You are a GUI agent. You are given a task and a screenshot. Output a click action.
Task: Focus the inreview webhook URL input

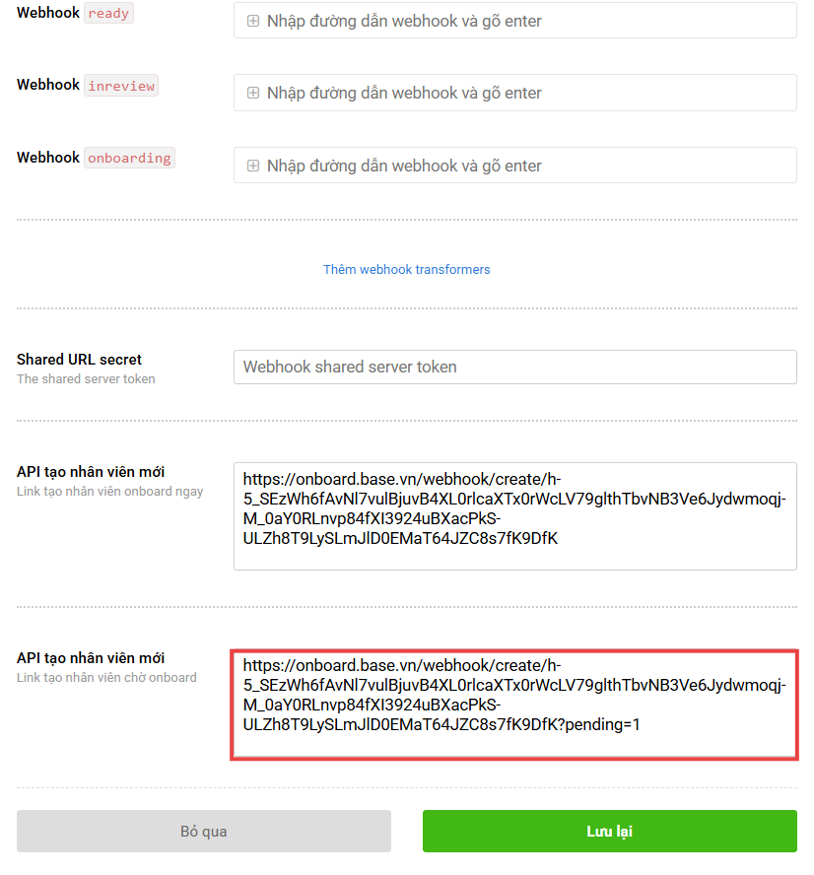click(514, 93)
